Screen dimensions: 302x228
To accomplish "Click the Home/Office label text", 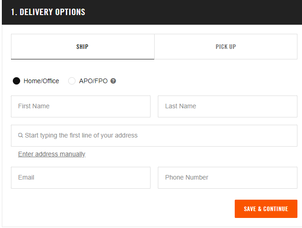I will (x=41, y=81).
